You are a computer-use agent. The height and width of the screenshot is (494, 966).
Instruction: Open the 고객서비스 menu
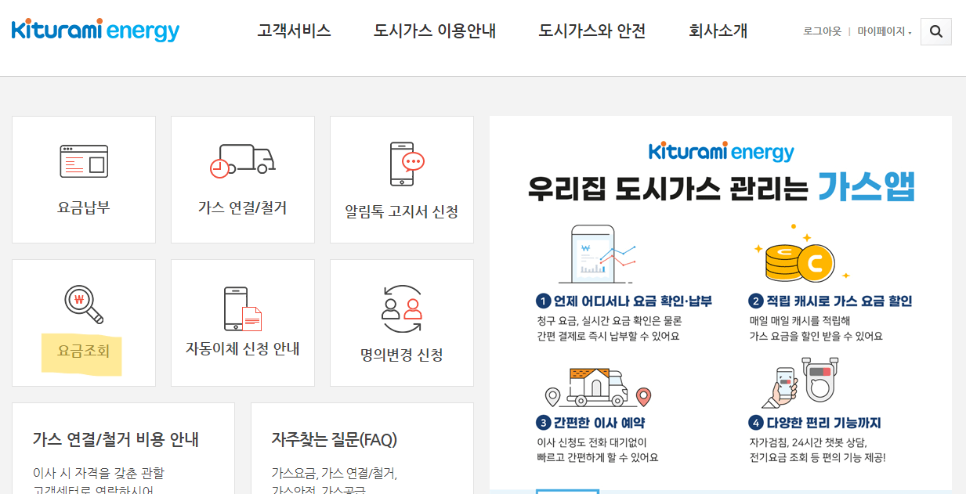293,31
